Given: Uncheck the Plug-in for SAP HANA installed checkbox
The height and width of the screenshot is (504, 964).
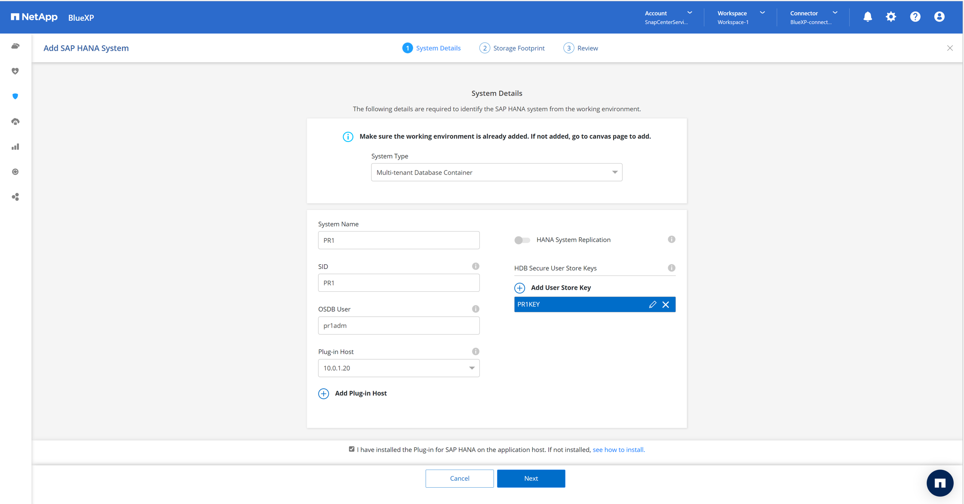Looking at the screenshot, I should (352, 449).
